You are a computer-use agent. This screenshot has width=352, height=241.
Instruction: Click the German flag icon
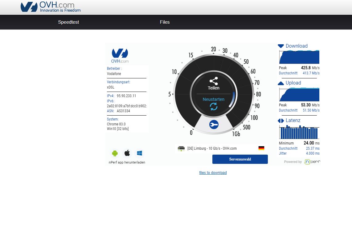coord(261,148)
